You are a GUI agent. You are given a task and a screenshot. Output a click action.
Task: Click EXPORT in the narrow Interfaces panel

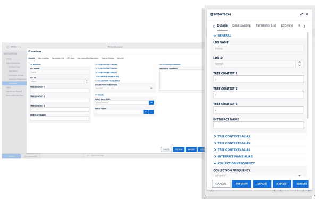pyautogui.click(x=282, y=184)
